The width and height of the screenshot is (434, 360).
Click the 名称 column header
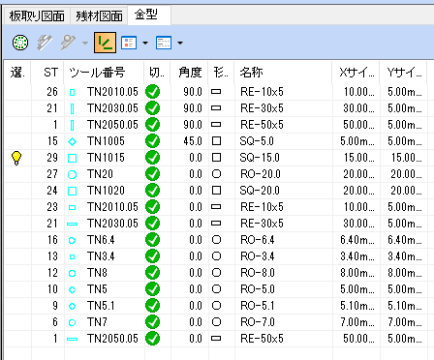pyautogui.click(x=283, y=73)
